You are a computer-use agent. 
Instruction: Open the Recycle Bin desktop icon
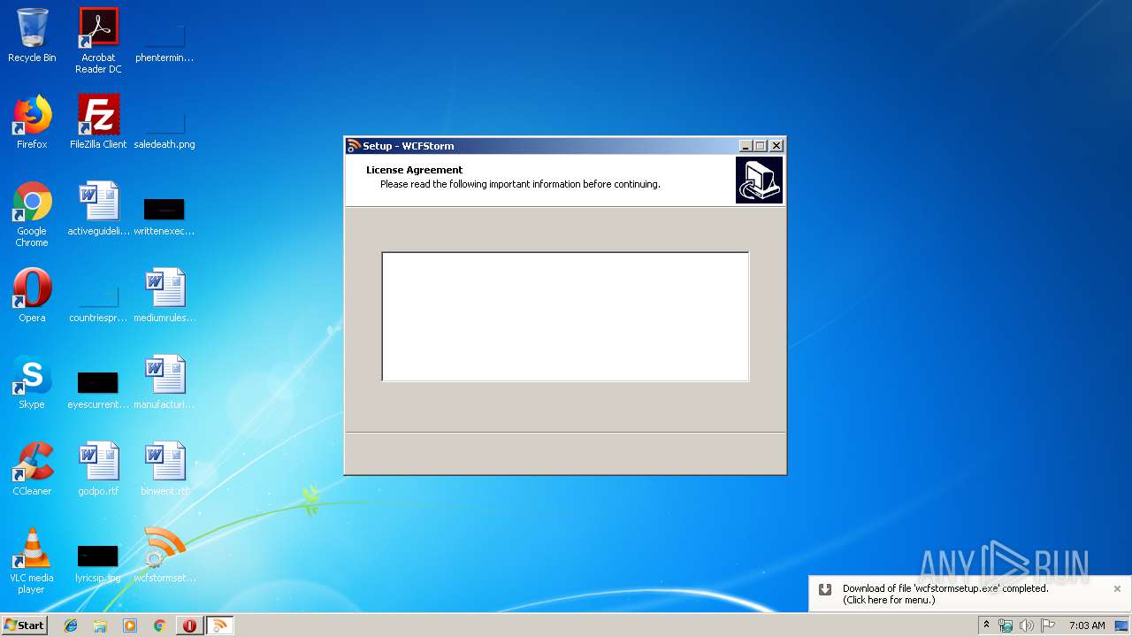pos(32,35)
